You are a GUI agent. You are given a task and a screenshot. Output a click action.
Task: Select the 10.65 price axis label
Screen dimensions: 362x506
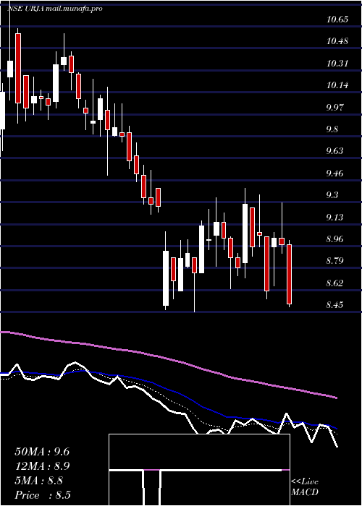(x=337, y=20)
